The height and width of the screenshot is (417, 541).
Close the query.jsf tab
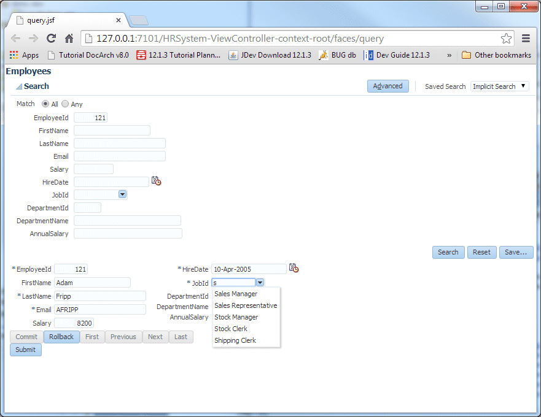coord(119,20)
